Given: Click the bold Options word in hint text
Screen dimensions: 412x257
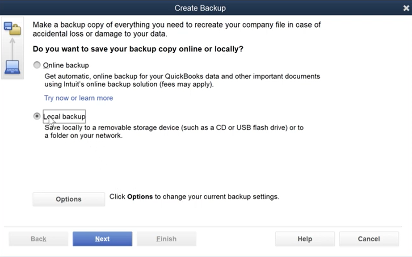Looking at the screenshot, I should click(140, 197).
